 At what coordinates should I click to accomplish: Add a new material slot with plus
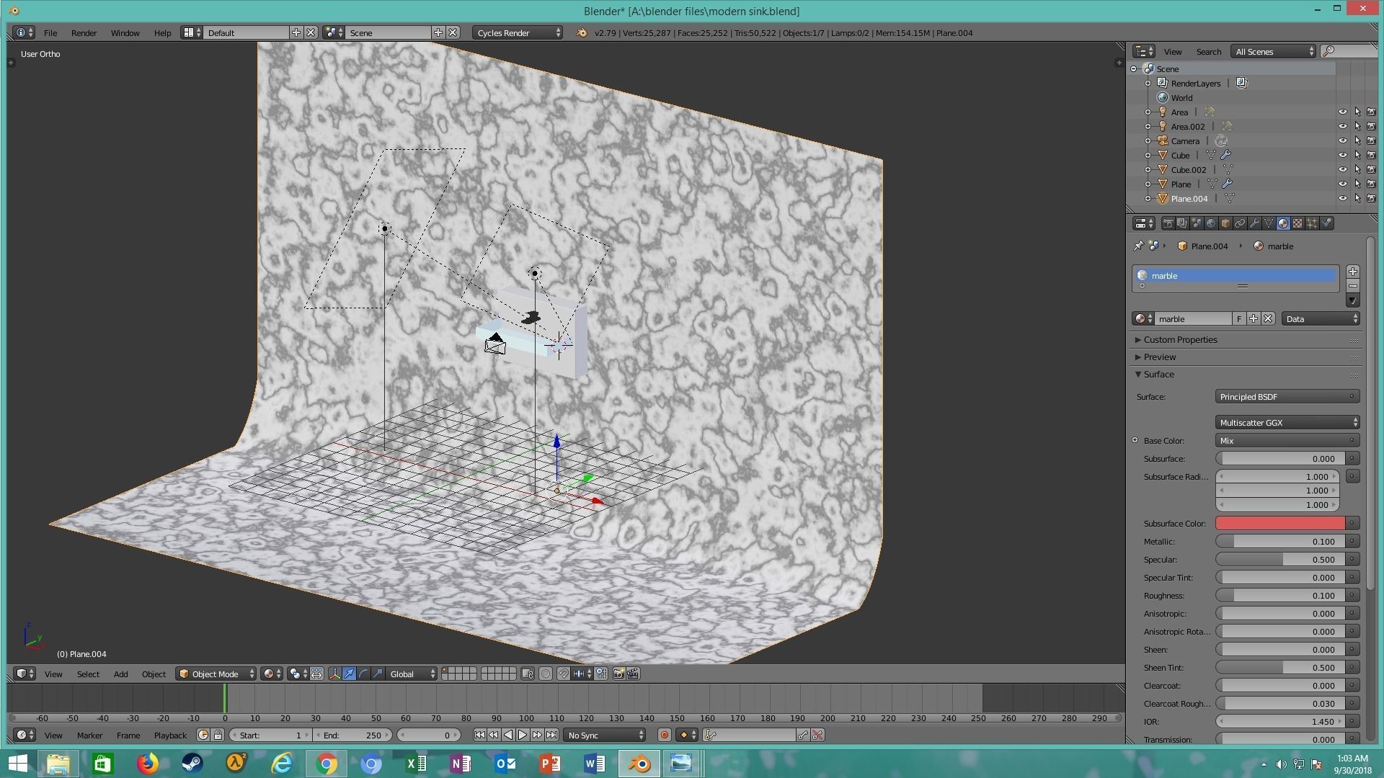1352,272
